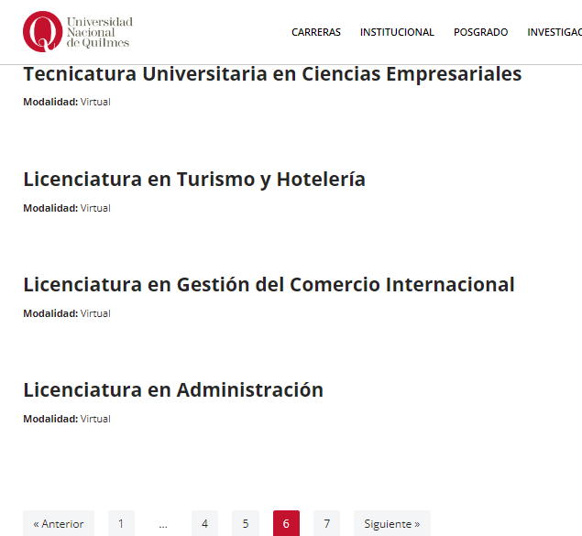
Task: Click the Modalidad: Virtual text under Comercio Internacional
Action: [67, 313]
